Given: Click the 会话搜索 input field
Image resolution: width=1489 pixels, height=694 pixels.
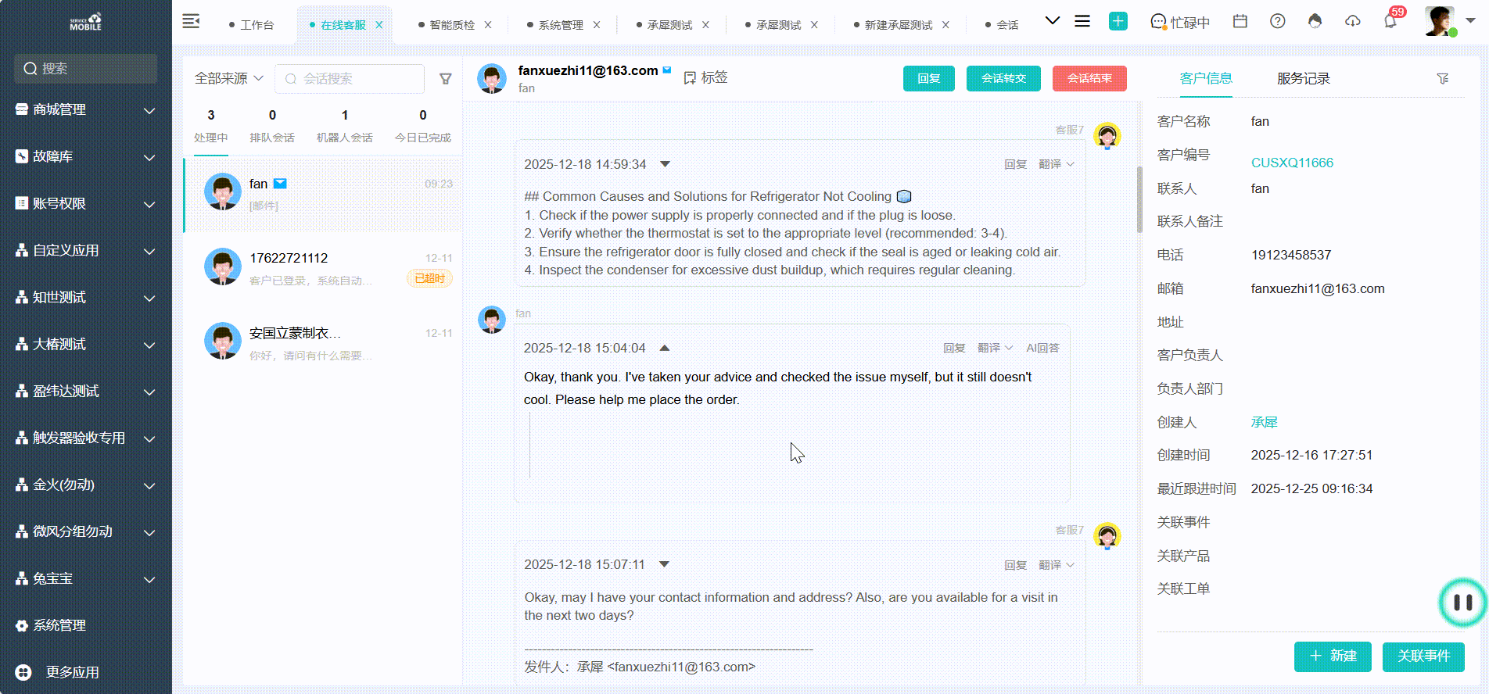Looking at the screenshot, I should point(350,79).
